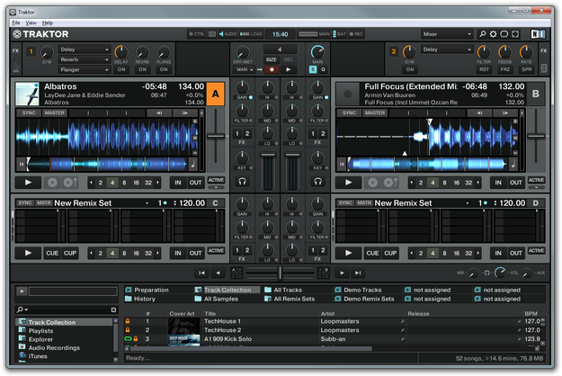Viewport: 562px width, 376px height.
Task: Toggle MASTER on Deck A
Action: tap(55, 113)
